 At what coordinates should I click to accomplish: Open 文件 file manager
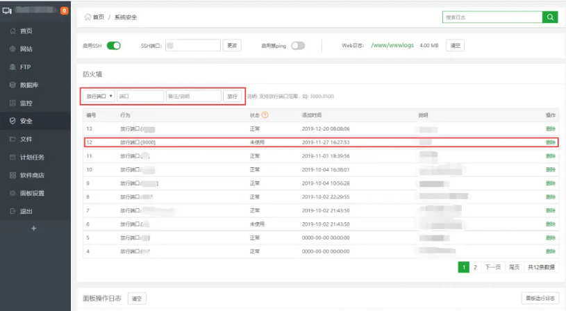click(x=25, y=140)
